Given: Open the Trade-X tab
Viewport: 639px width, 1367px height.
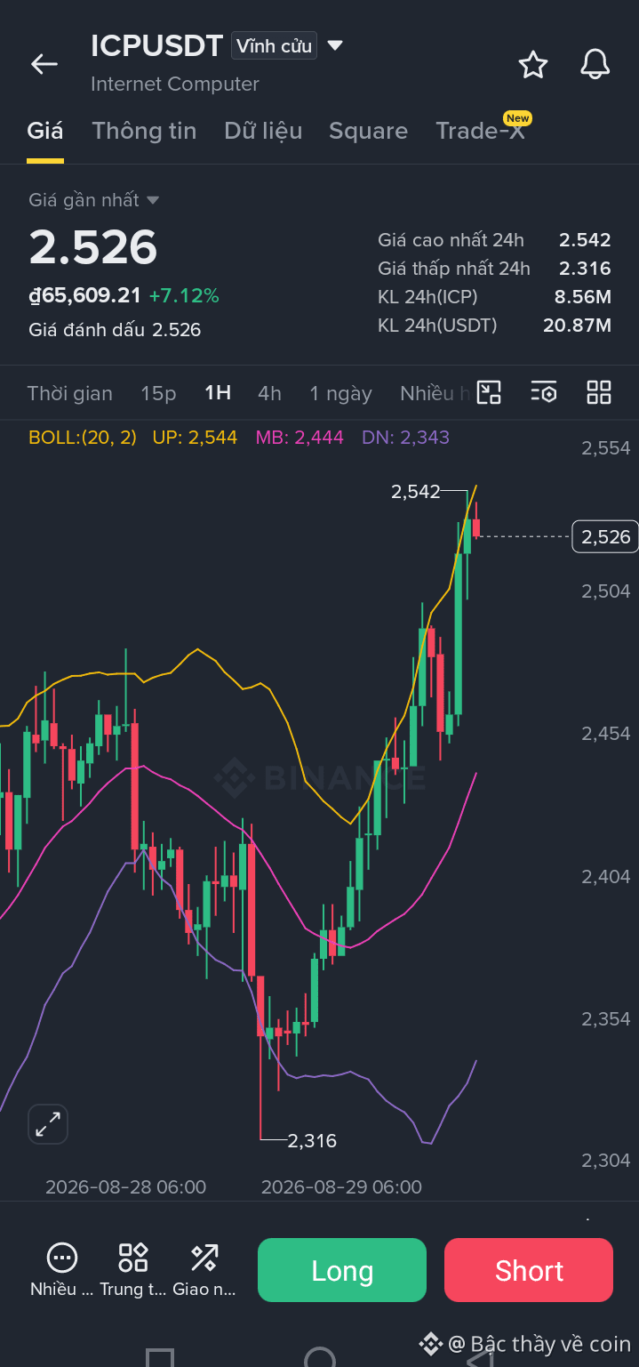Looking at the screenshot, I should [x=480, y=131].
